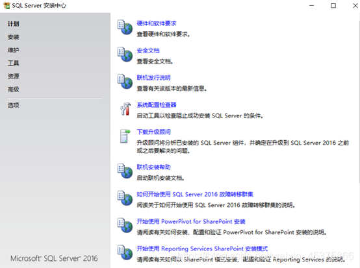Click the description text 启动联机安装文档。
Screen dimensions: 360x268
click(161, 178)
